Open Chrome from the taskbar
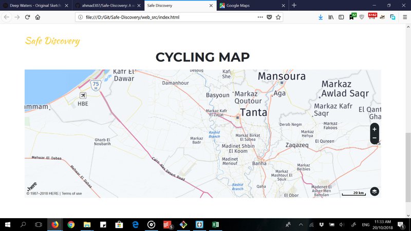The width and height of the screenshot is (411, 231). (x=71, y=224)
